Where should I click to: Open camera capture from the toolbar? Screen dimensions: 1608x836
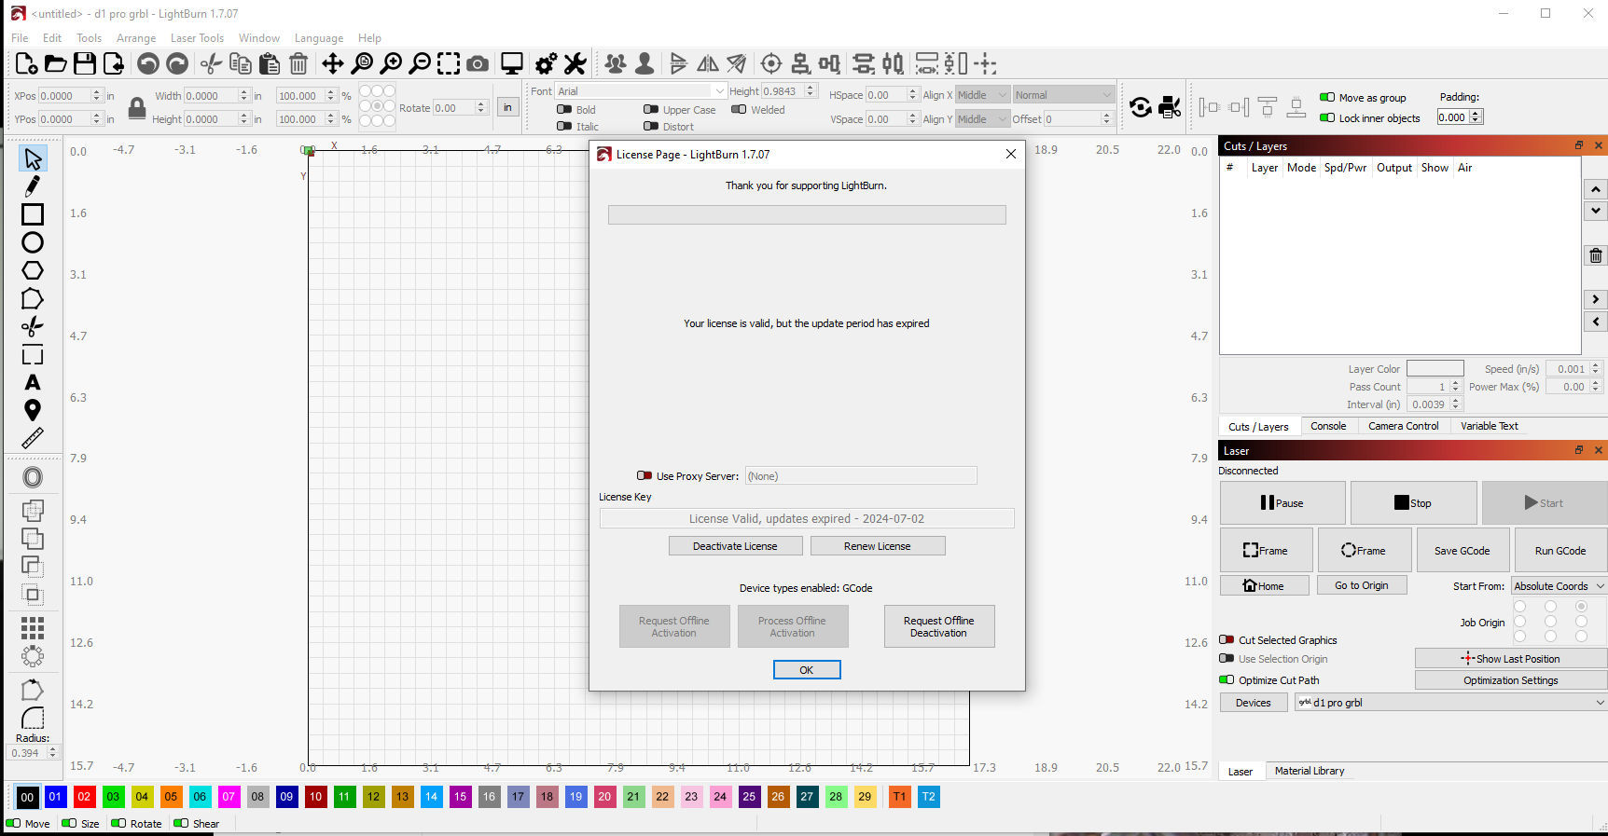click(x=478, y=63)
